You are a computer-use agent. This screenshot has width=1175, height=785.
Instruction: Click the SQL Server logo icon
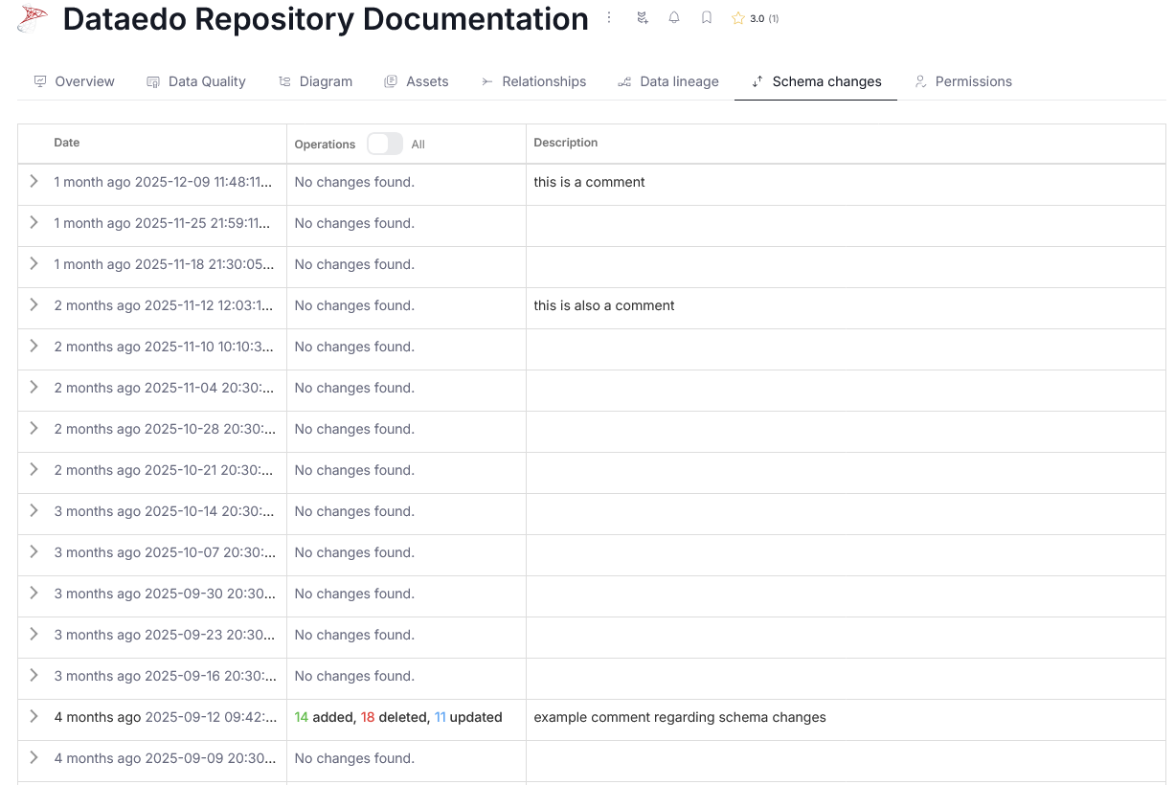coord(33,18)
